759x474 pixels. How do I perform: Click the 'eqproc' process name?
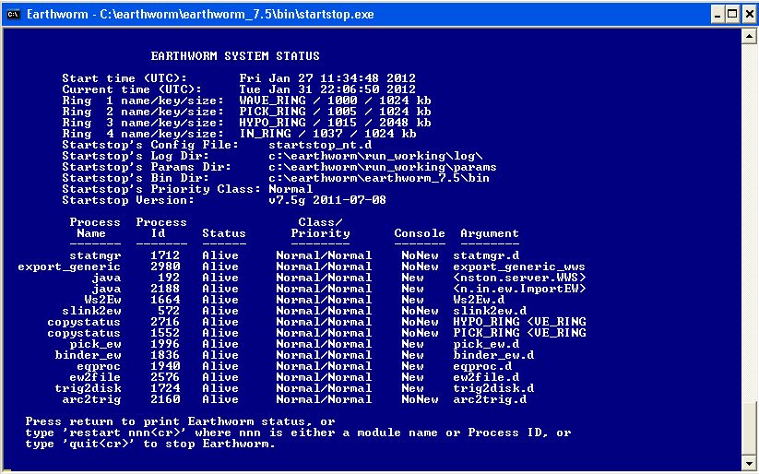pyautogui.click(x=99, y=367)
